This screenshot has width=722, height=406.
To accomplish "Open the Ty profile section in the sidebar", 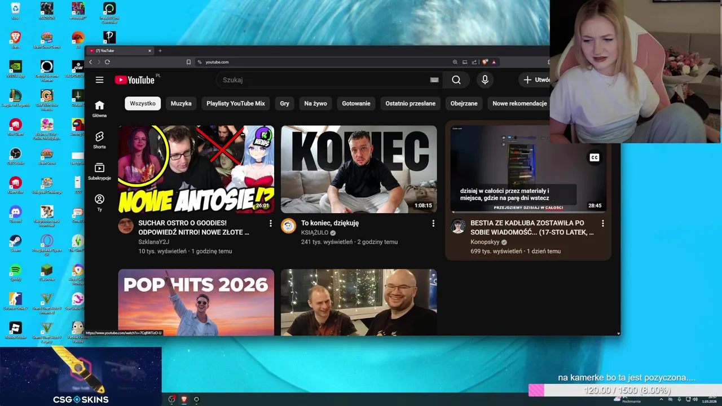I will click(x=99, y=203).
